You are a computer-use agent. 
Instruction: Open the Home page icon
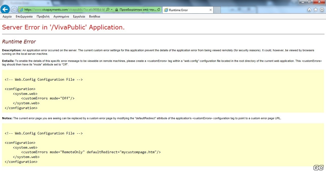pyautogui.click(x=309, y=10)
